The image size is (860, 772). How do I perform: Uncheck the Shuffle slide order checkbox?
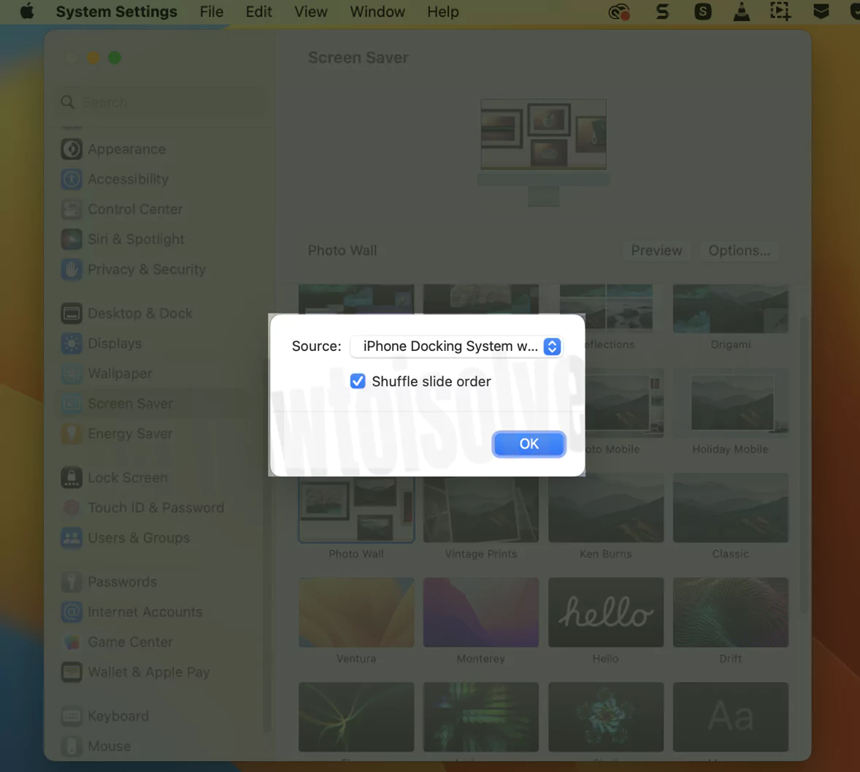pos(358,381)
